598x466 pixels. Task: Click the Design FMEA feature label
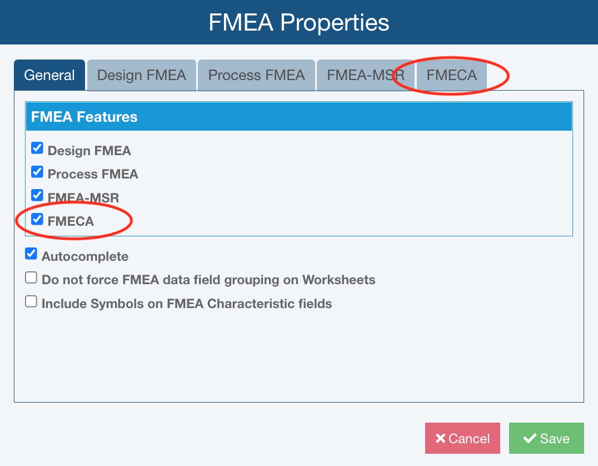click(x=89, y=151)
